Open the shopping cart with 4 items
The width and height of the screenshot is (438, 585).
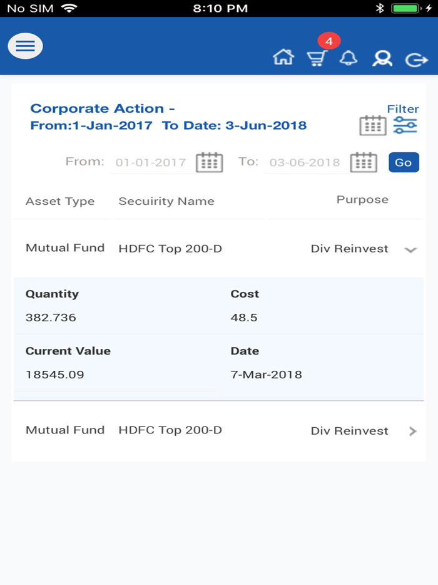point(317,58)
